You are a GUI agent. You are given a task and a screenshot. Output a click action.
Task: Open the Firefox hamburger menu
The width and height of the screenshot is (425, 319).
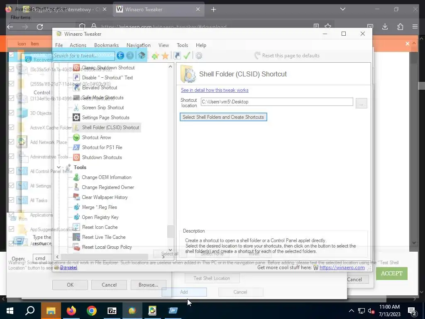coord(415,27)
